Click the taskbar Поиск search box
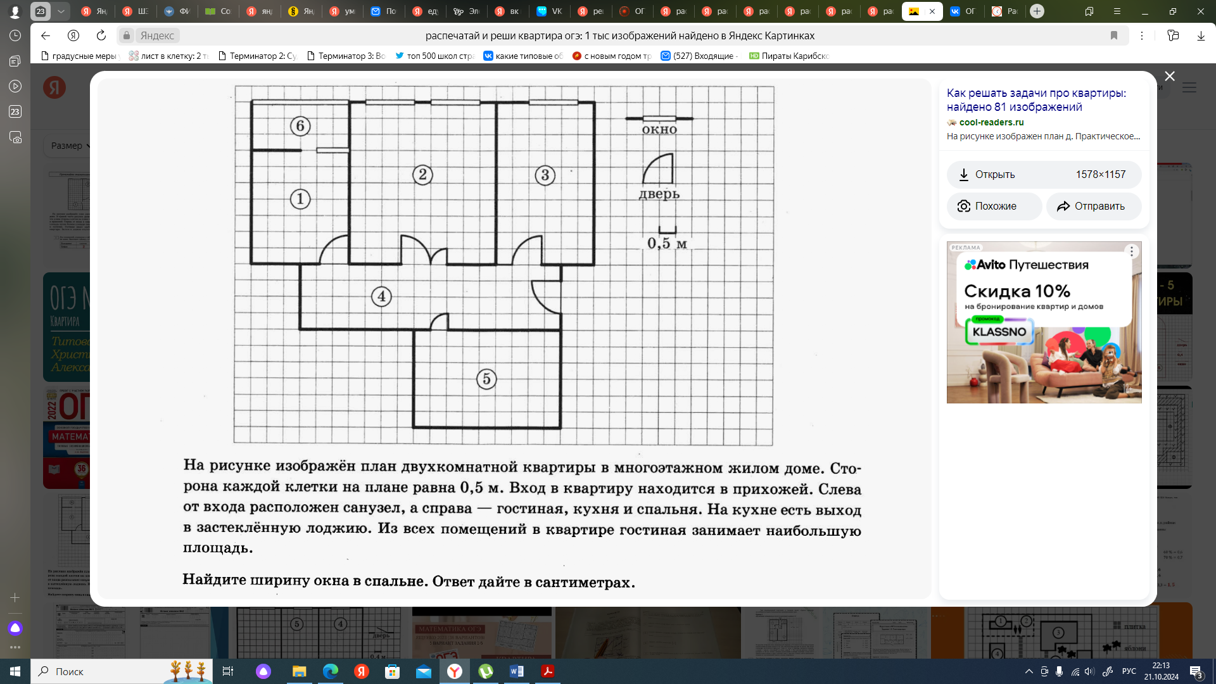Image resolution: width=1216 pixels, height=684 pixels. click(x=121, y=671)
